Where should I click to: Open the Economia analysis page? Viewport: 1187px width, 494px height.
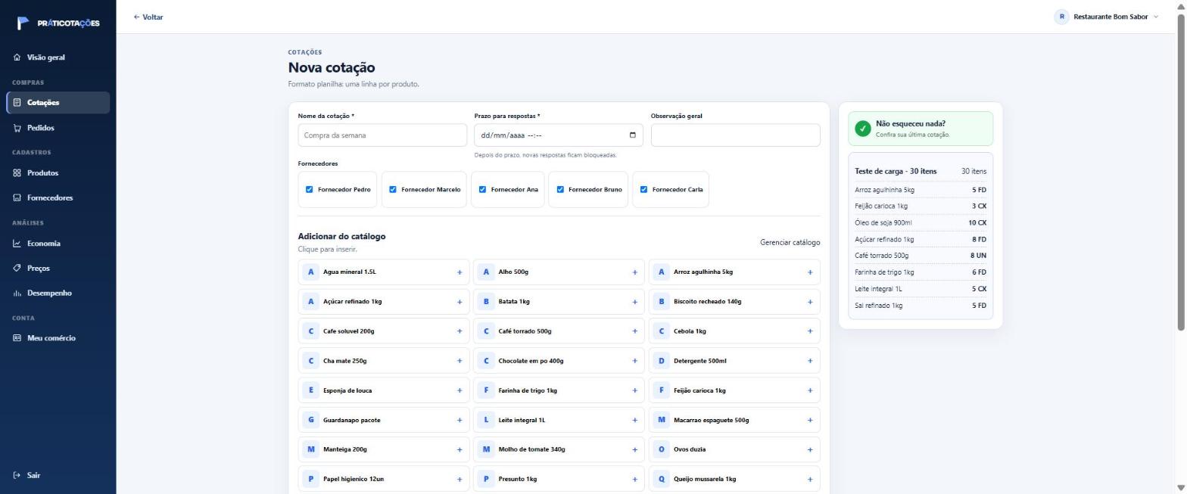tap(58, 244)
